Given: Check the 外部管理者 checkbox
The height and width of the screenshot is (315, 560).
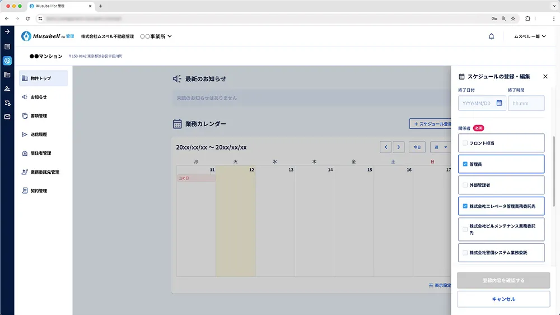Looking at the screenshot, I should [465, 185].
